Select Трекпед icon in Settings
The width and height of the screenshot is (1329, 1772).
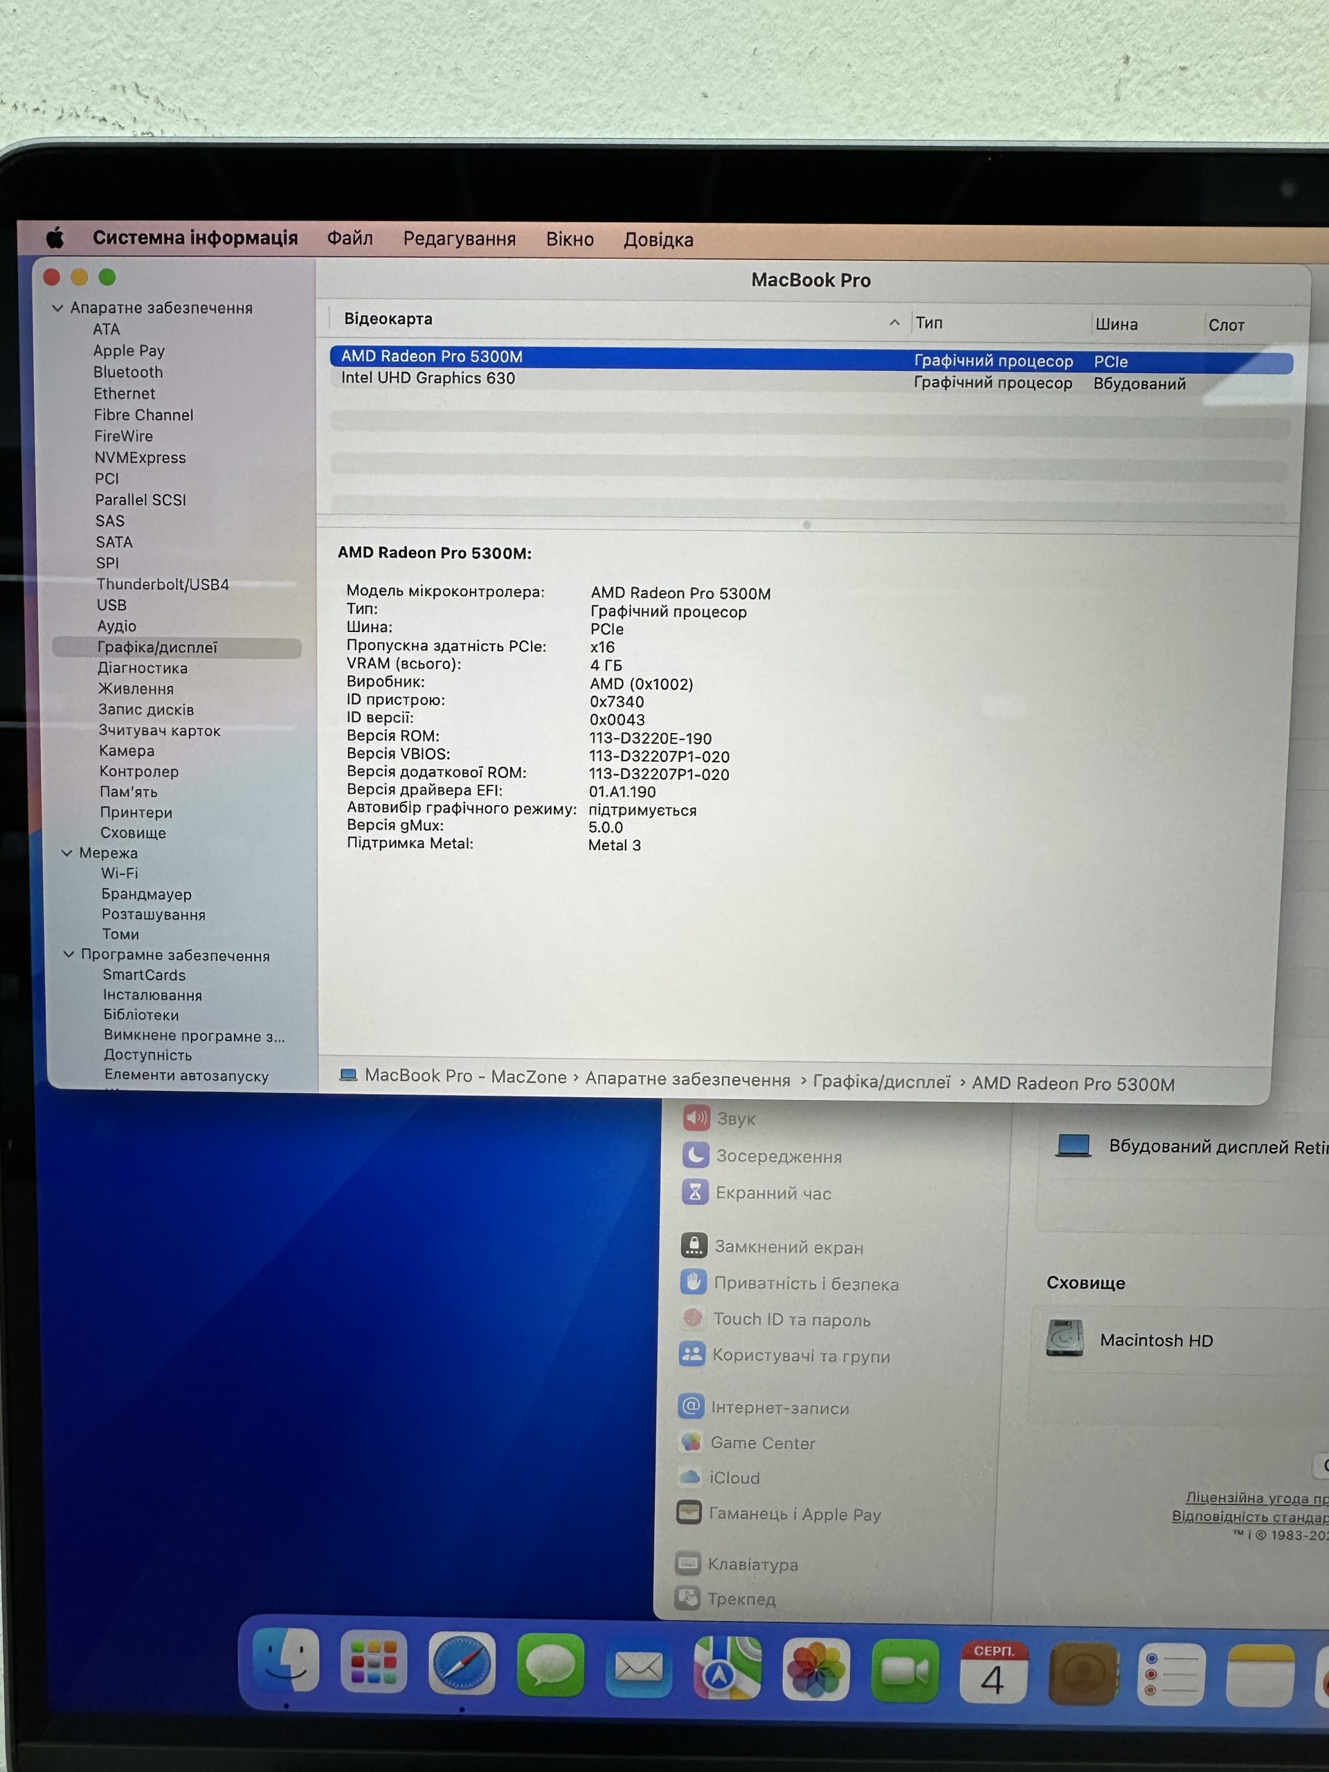pos(687,1598)
